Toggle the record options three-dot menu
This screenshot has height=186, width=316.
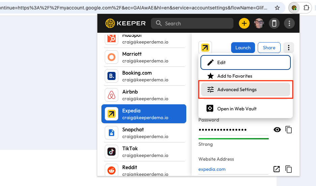(288, 48)
